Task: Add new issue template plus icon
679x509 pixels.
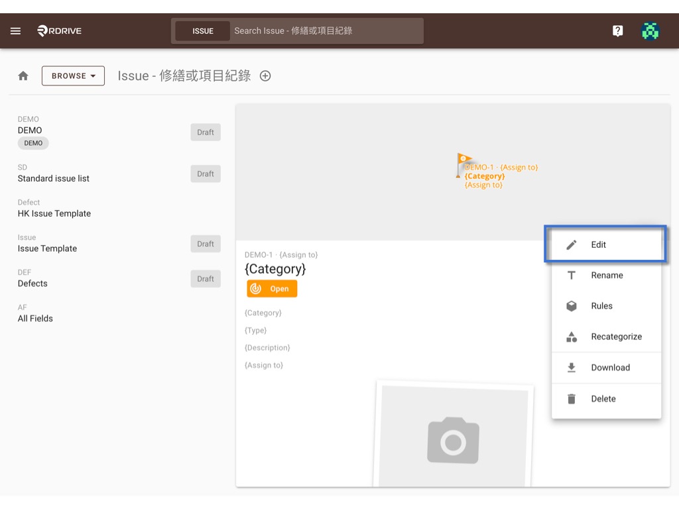Action: click(x=265, y=76)
